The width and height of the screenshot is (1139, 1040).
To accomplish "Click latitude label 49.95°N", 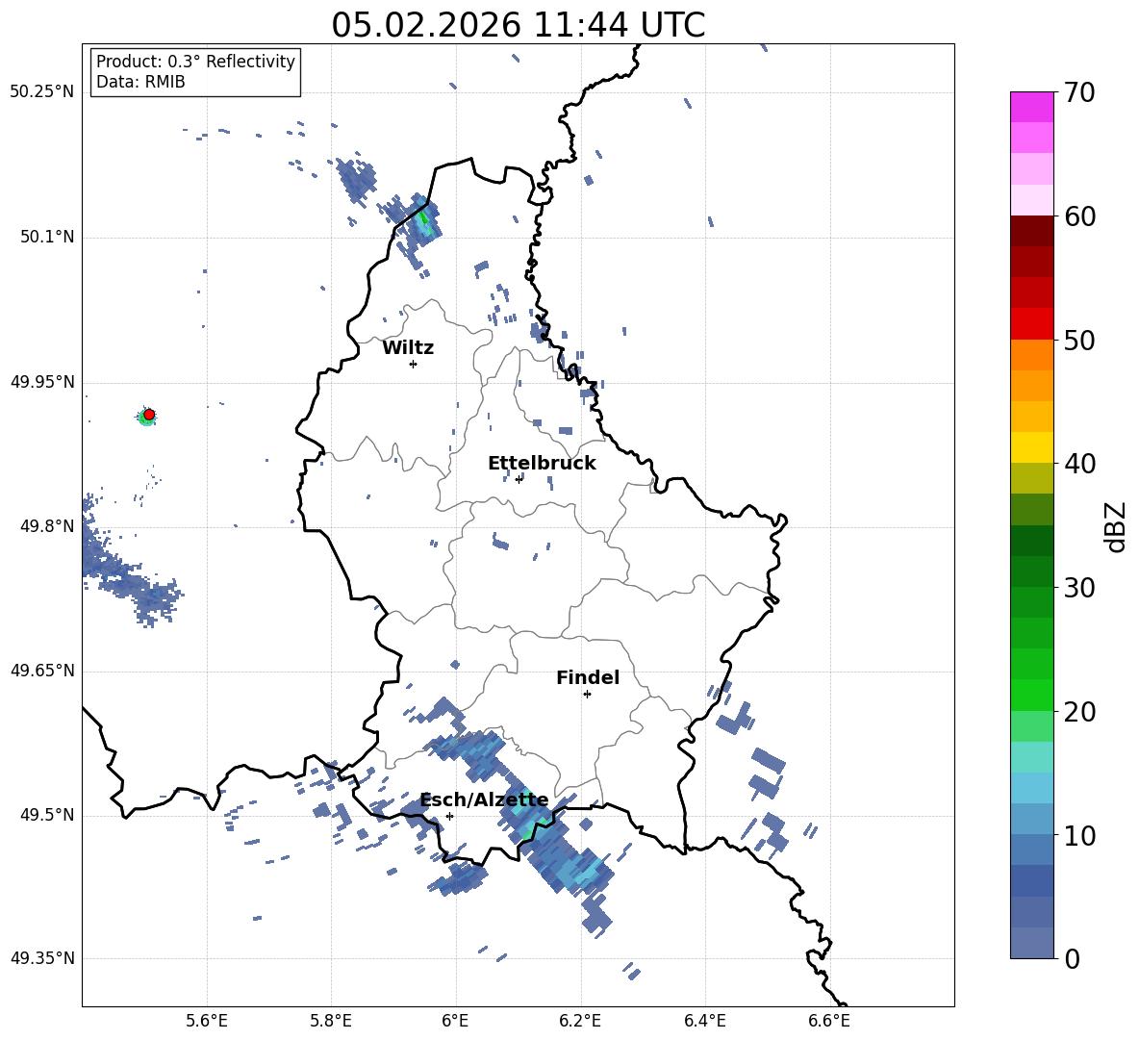I will 42,382.
